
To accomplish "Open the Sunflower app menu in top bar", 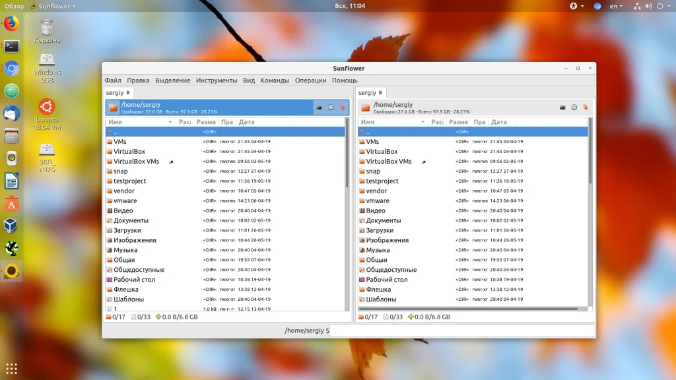I will (x=53, y=6).
